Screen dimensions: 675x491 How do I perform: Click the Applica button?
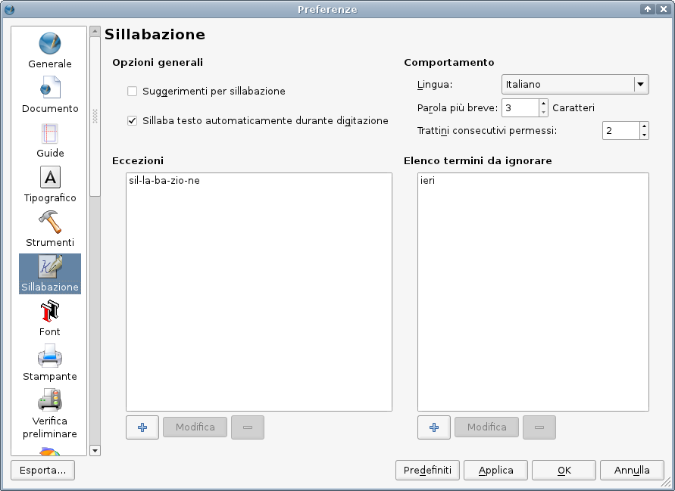click(x=496, y=471)
